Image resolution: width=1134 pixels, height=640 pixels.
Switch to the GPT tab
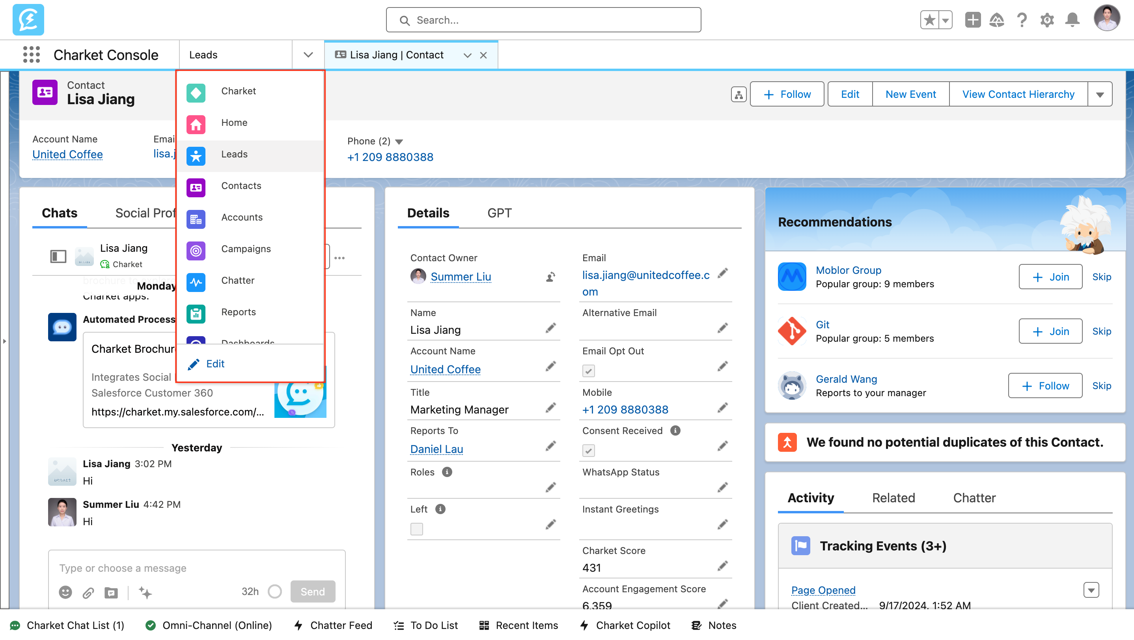click(x=499, y=213)
